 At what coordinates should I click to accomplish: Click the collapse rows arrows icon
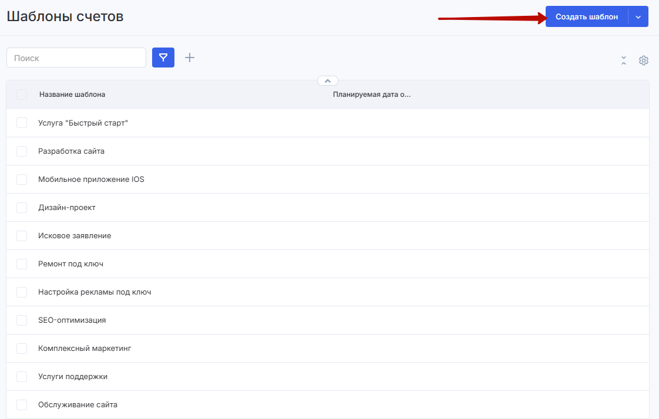pos(624,60)
